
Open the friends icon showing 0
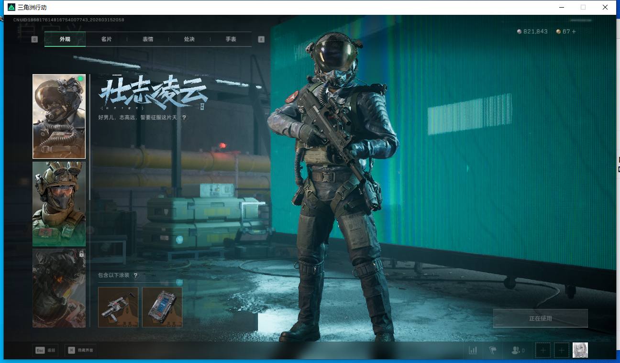(518, 351)
